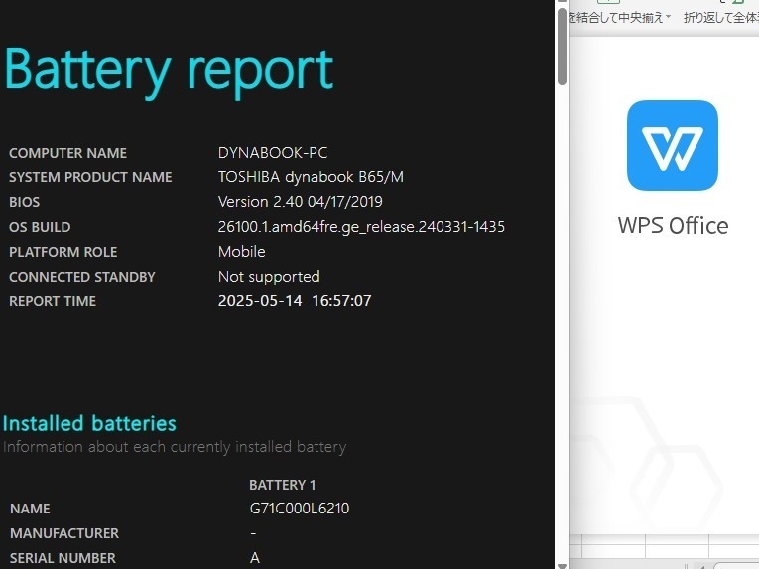Click BIOS Version 2.40 04/17/2019 value
The image size is (759, 569).
(x=300, y=202)
